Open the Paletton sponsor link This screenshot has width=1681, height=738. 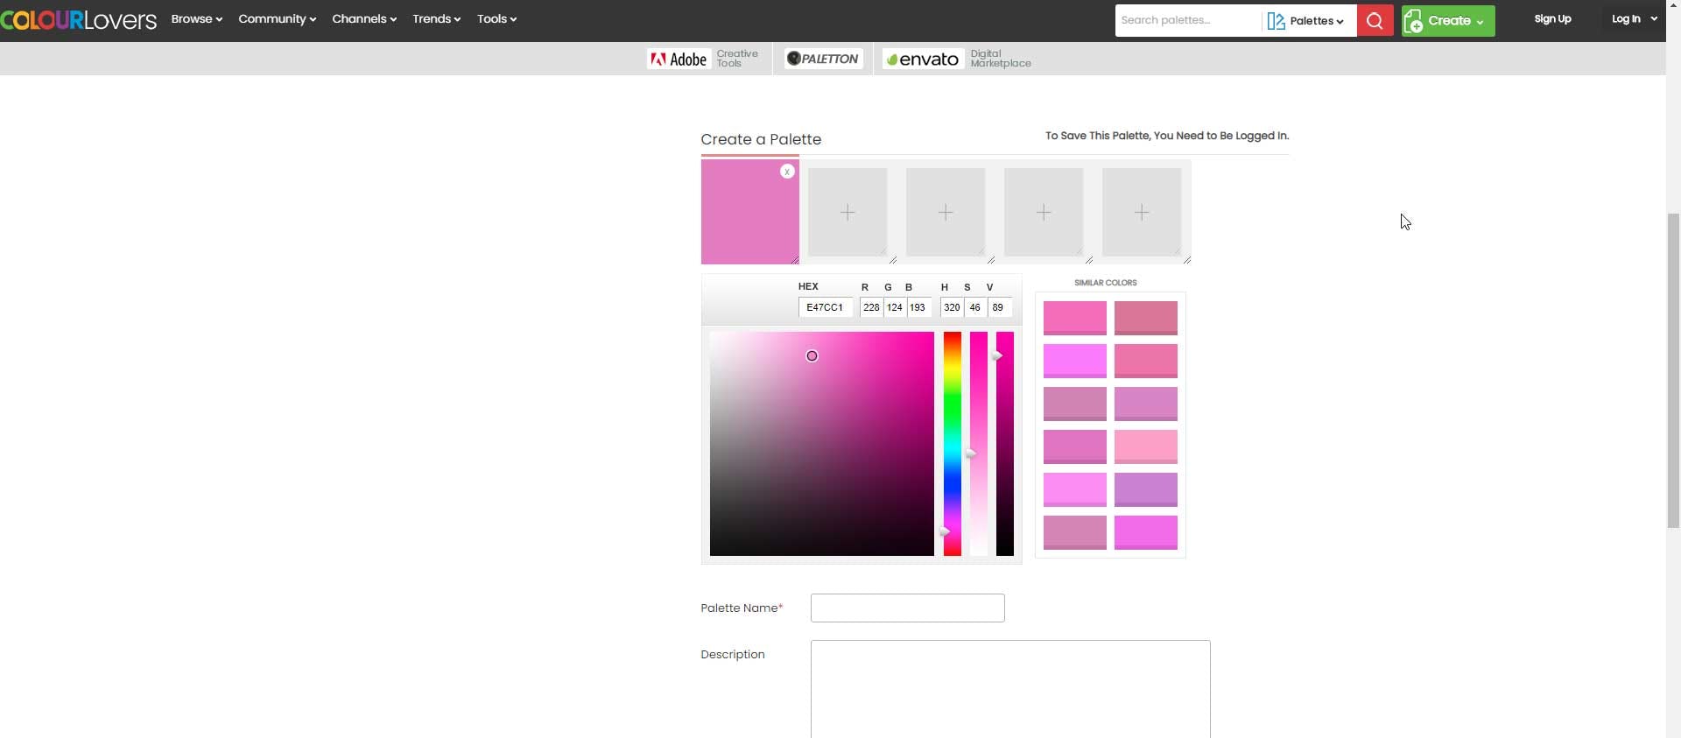[823, 59]
